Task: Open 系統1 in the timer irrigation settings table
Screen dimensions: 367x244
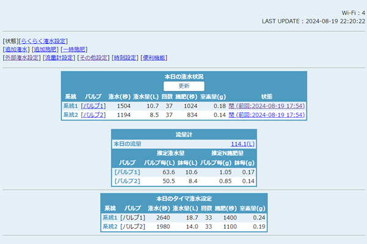Action: 109,218
